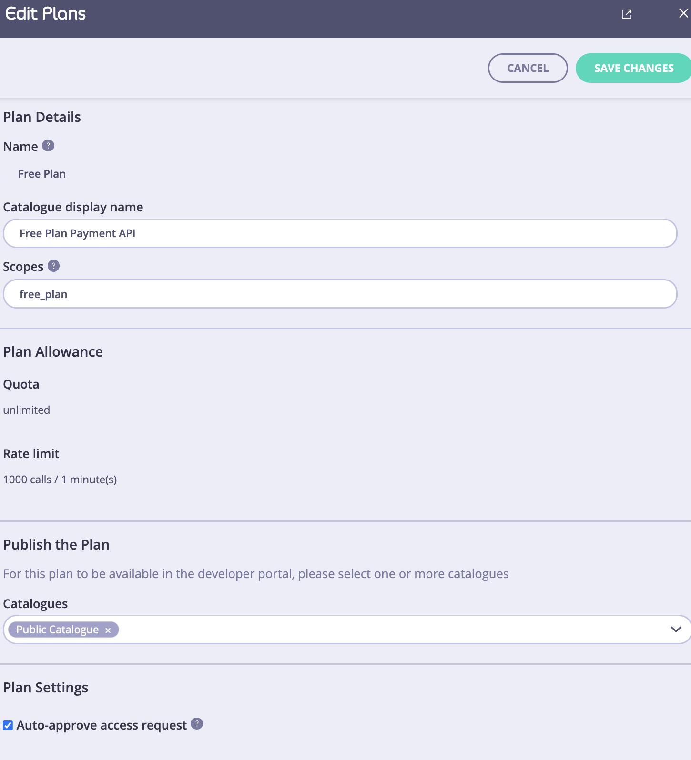Click the unlimited Quota value
Screen dimensions: 691x760
(x=27, y=410)
